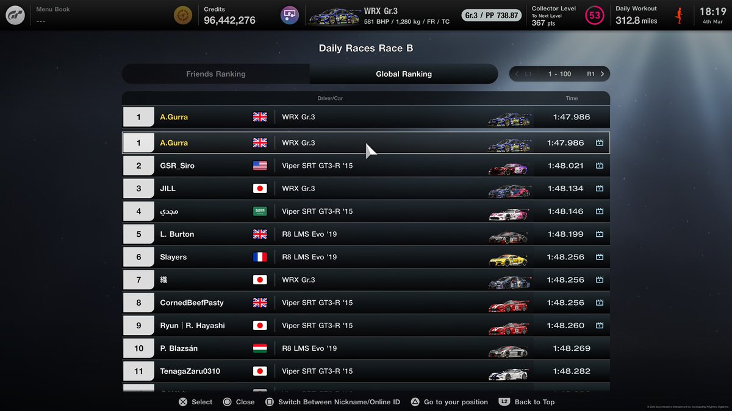Open replay icon on 1:48.146 row

[599, 211]
